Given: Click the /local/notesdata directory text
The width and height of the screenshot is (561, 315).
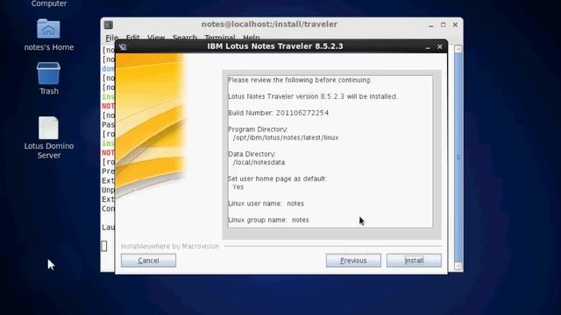Looking at the screenshot, I should tap(259, 162).
